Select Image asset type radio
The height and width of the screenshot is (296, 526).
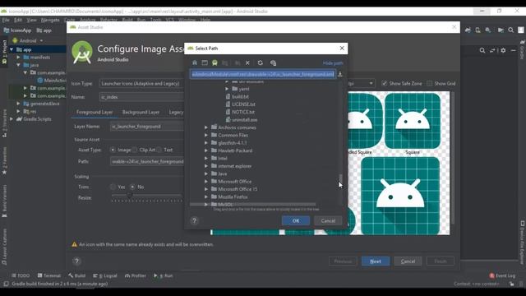[113, 150]
